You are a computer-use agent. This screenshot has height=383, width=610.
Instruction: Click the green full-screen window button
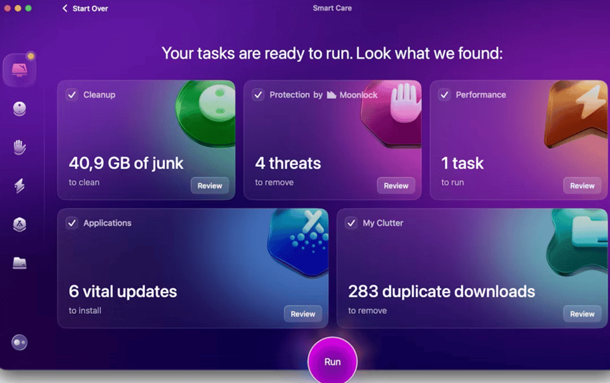click(x=29, y=8)
